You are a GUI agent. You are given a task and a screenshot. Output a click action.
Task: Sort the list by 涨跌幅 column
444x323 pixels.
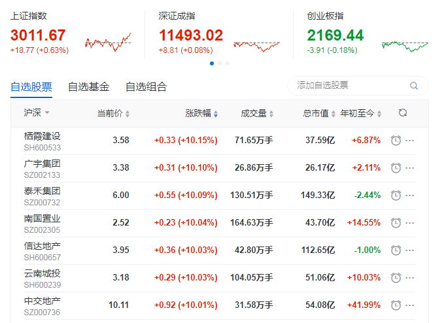coord(201,113)
